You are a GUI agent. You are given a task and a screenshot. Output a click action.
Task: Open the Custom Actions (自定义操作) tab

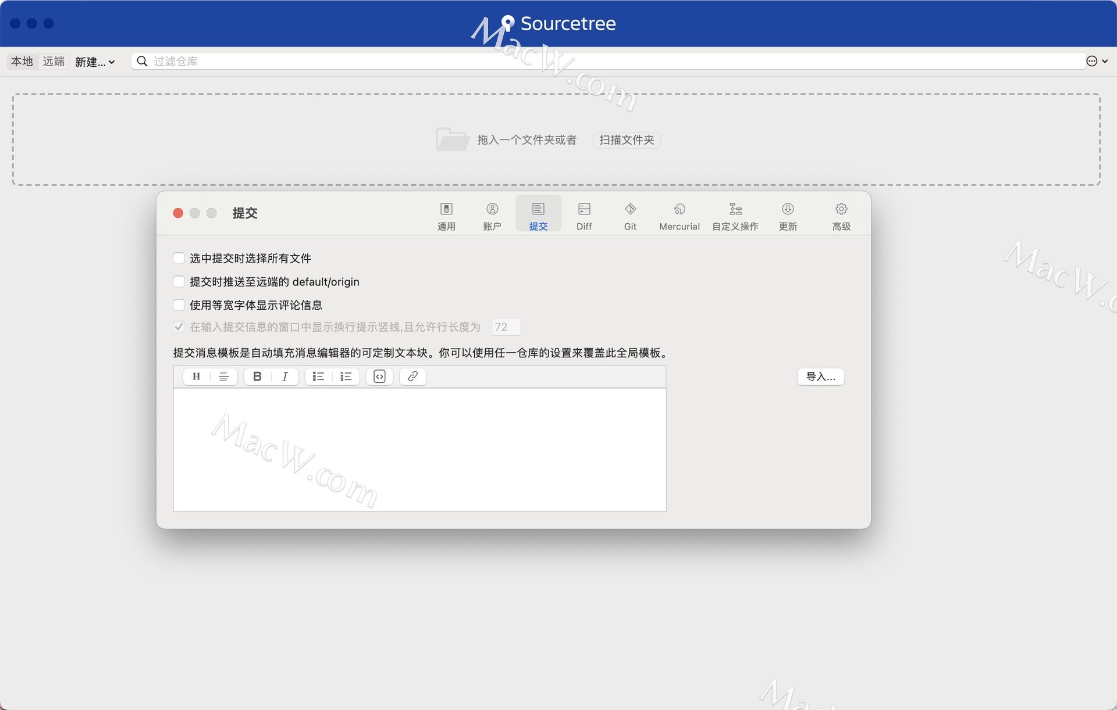pos(735,216)
